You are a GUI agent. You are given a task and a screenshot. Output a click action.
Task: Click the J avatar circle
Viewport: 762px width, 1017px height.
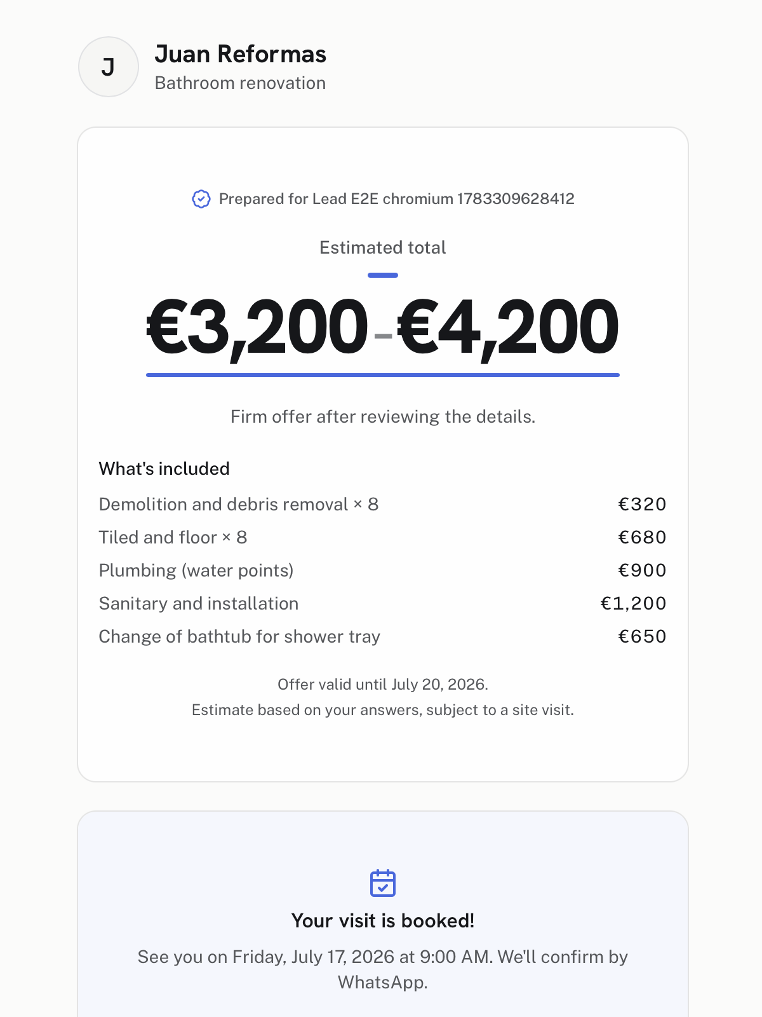(x=109, y=67)
